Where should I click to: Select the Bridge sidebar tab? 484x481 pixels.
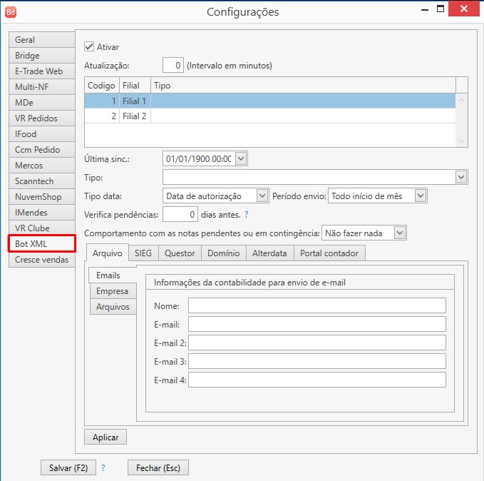[42, 56]
